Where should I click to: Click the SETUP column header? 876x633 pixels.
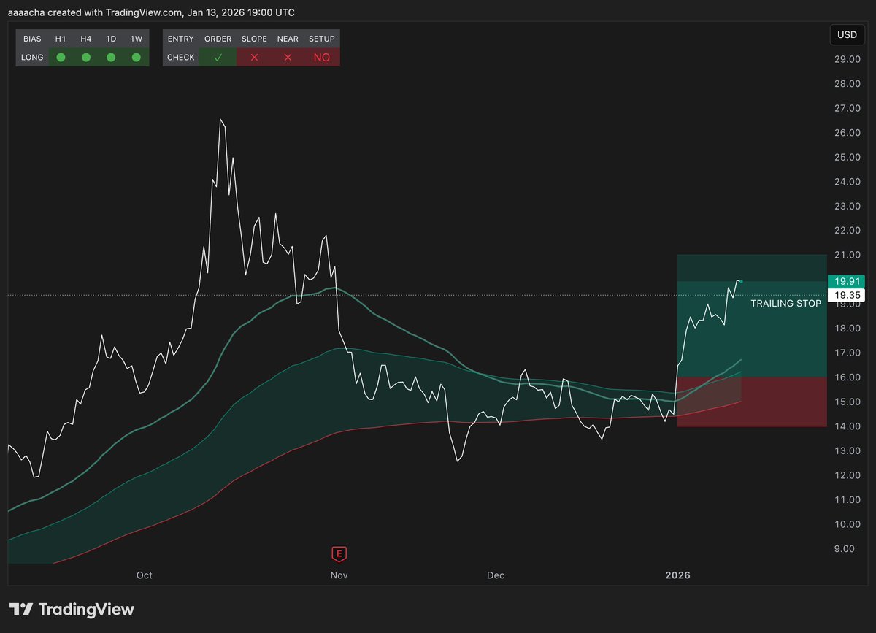click(321, 39)
